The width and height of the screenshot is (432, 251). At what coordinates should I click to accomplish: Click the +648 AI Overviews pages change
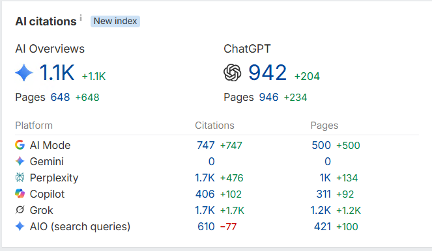point(87,98)
